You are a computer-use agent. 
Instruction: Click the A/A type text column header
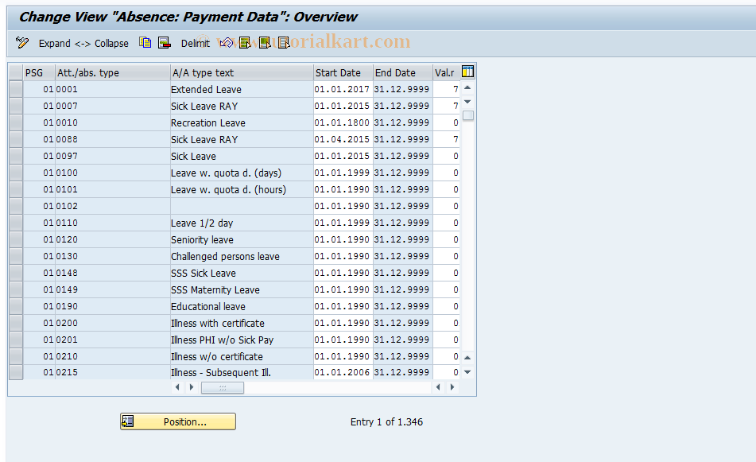(242, 72)
